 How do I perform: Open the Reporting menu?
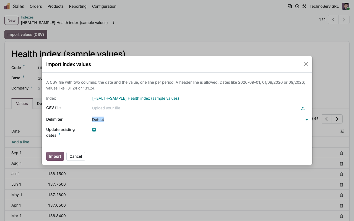click(78, 6)
